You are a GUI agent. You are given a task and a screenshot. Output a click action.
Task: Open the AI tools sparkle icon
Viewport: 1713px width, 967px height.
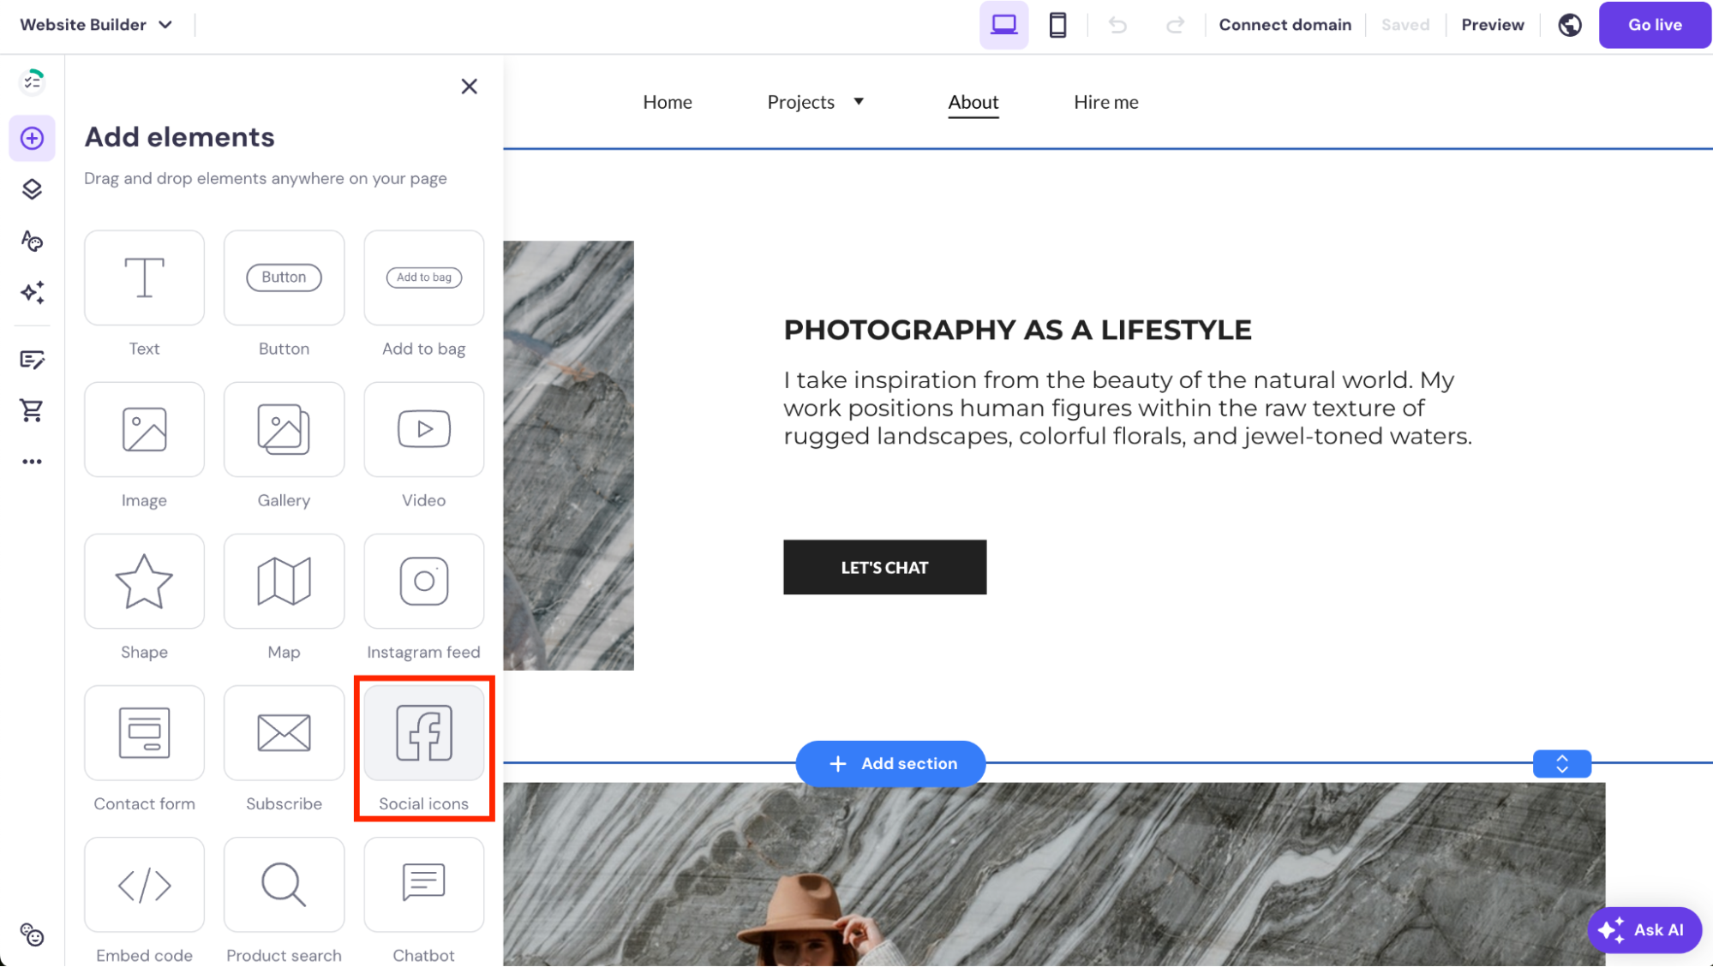[x=32, y=292]
